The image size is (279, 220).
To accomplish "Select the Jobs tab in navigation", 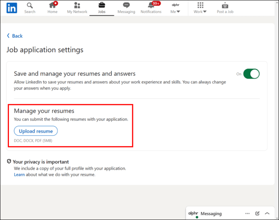I will click(101, 8).
